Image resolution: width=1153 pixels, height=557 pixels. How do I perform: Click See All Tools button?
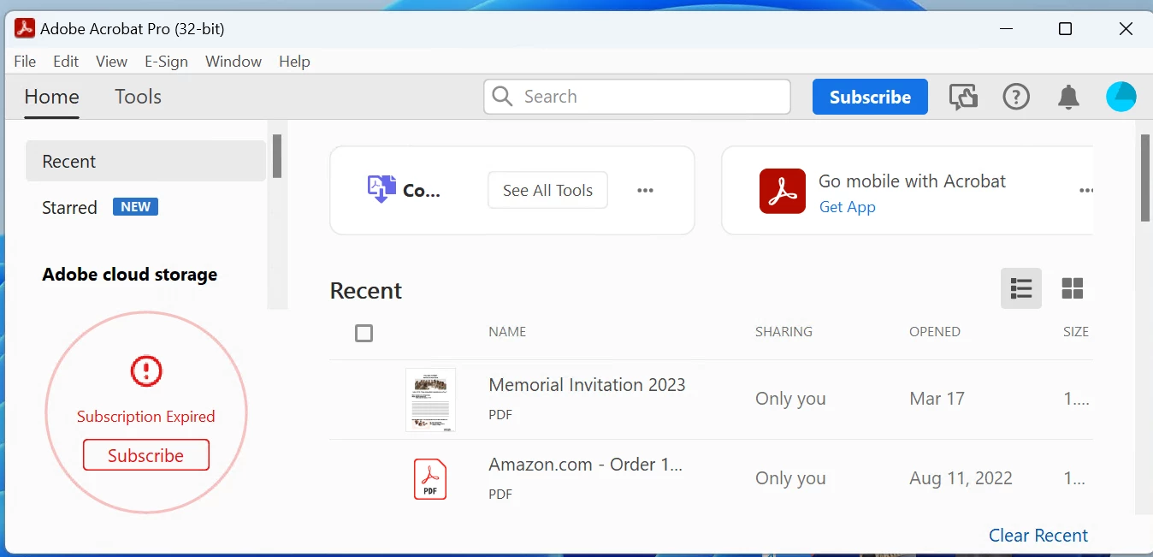point(547,191)
